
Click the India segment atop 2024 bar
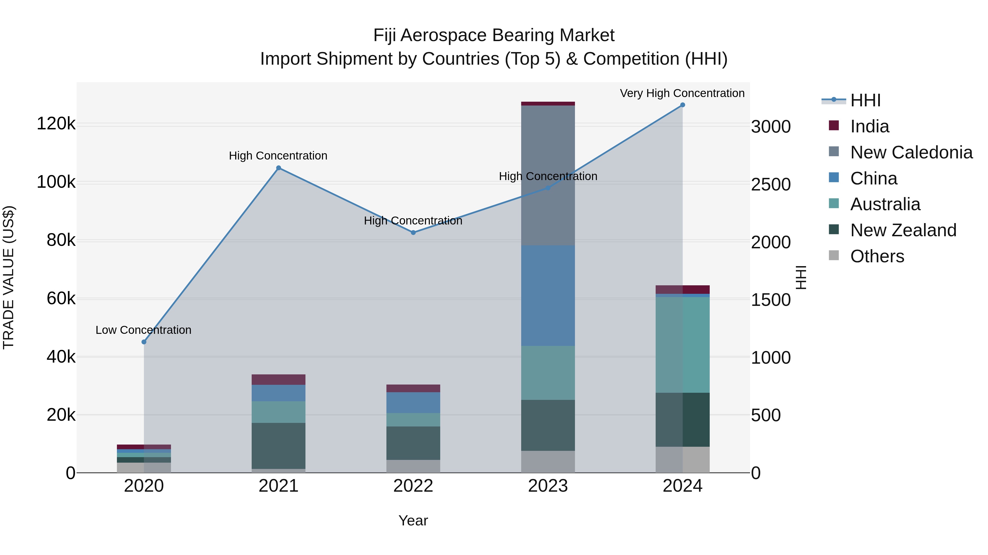coord(683,290)
